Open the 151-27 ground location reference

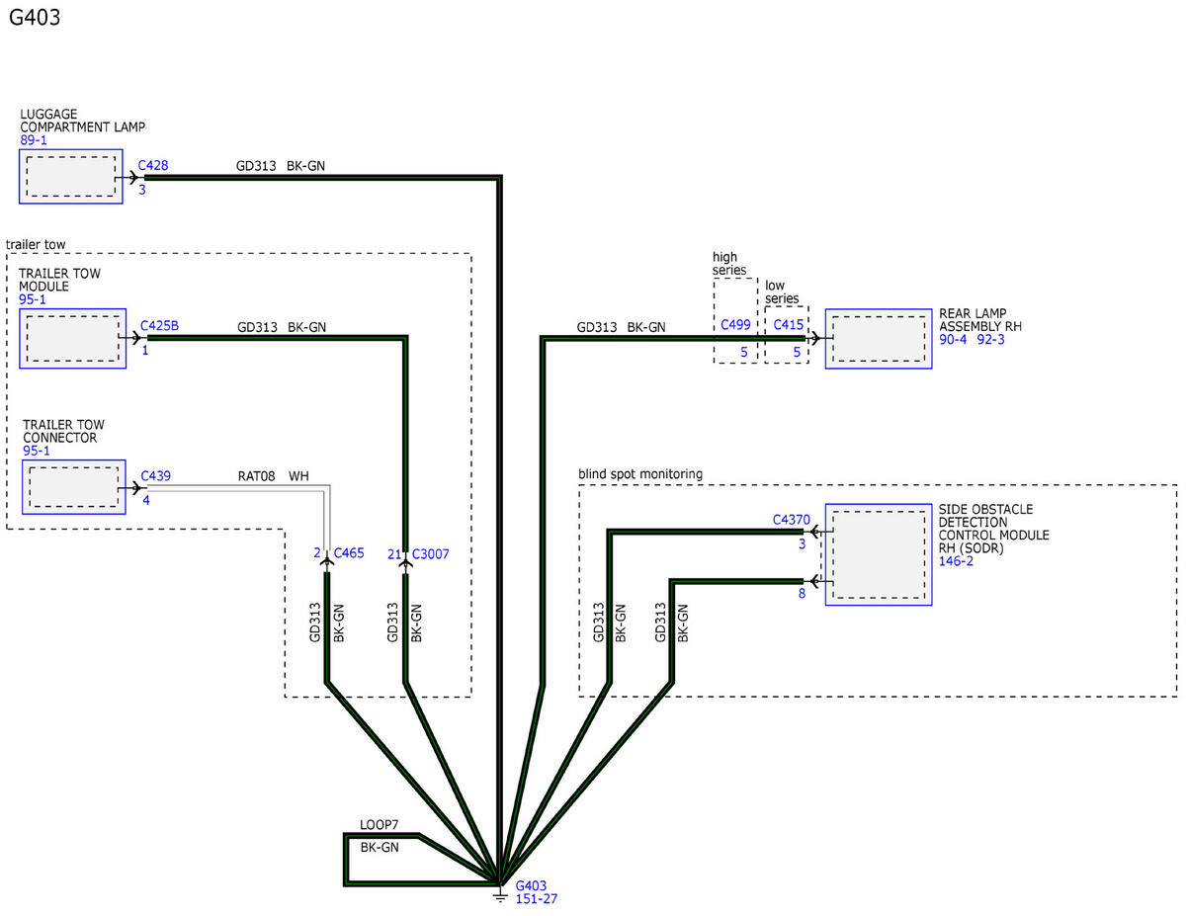(x=539, y=898)
